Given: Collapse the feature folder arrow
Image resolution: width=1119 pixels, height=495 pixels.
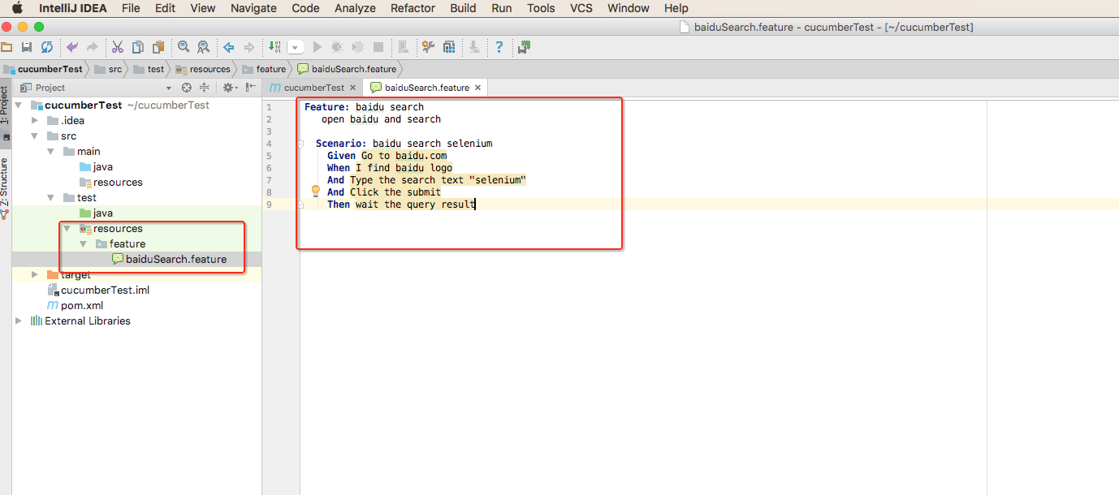Looking at the screenshot, I should pos(84,244).
